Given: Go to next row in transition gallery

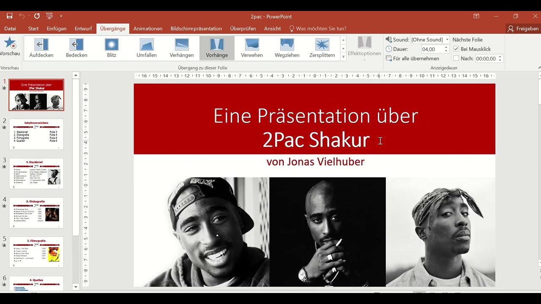Looking at the screenshot, I should (x=343, y=49).
